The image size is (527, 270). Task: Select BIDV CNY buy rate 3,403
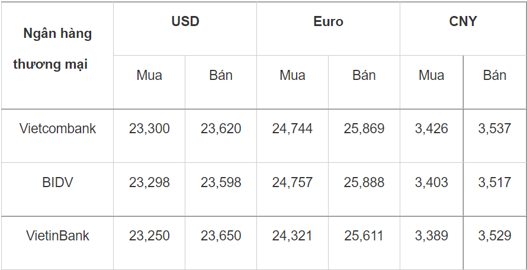pyautogui.click(x=432, y=182)
